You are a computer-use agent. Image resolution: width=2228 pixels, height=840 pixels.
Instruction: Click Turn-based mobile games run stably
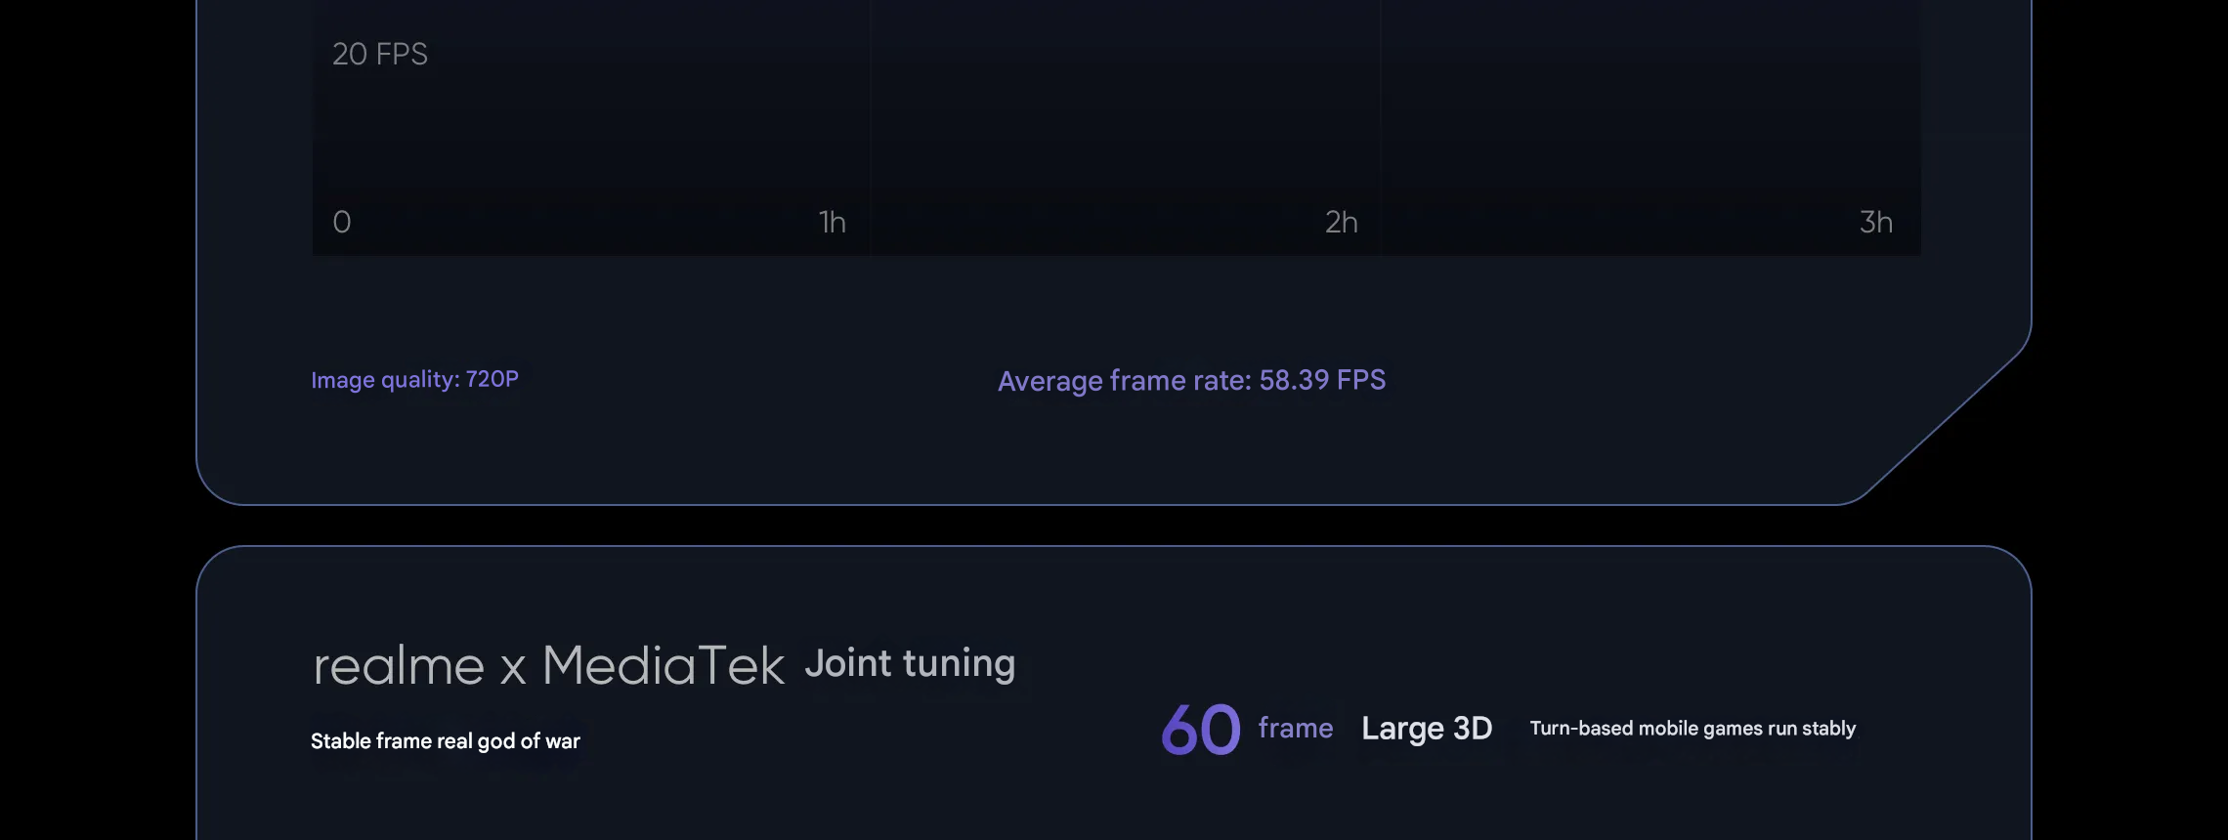[x=1692, y=729]
